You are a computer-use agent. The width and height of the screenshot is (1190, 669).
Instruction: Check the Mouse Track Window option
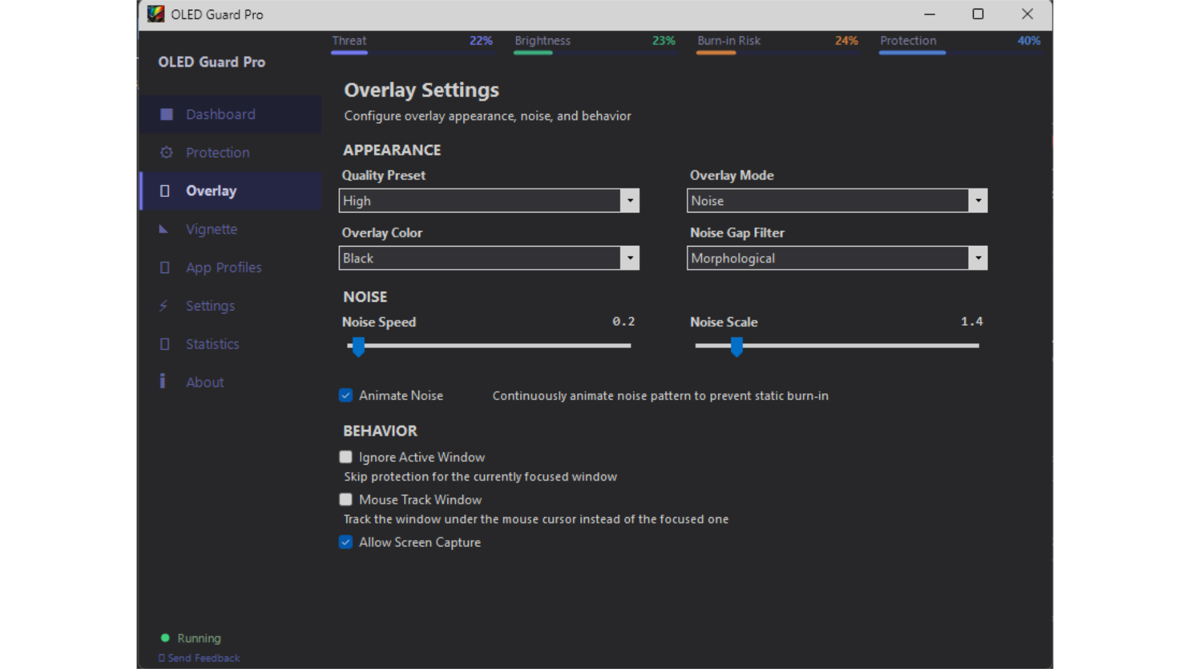(346, 499)
